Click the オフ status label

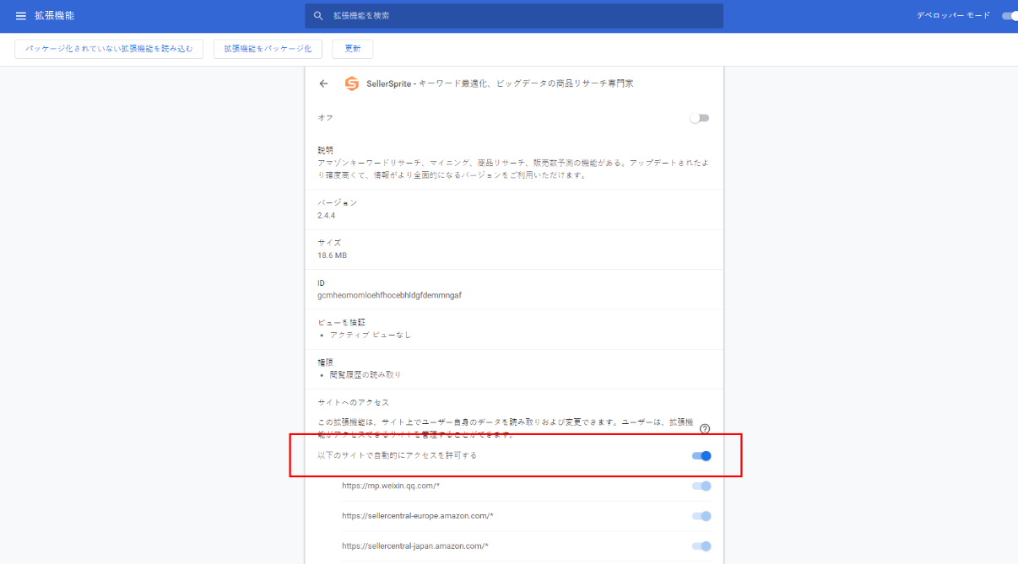tap(325, 118)
